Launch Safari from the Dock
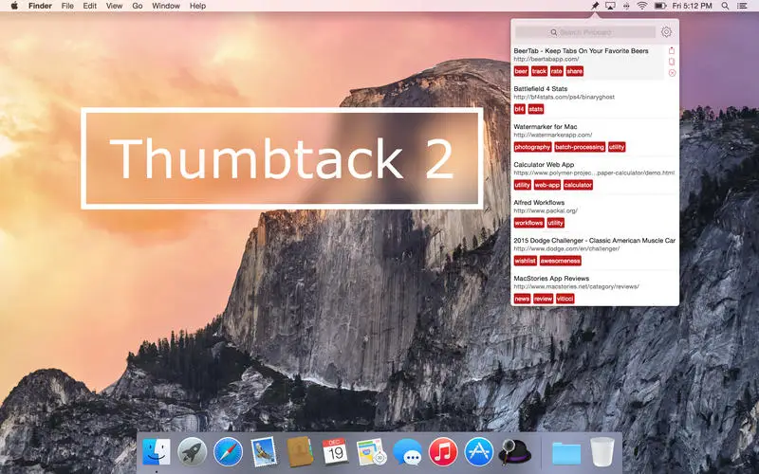The height and width of the screenshot is (474, 759). 228,452
